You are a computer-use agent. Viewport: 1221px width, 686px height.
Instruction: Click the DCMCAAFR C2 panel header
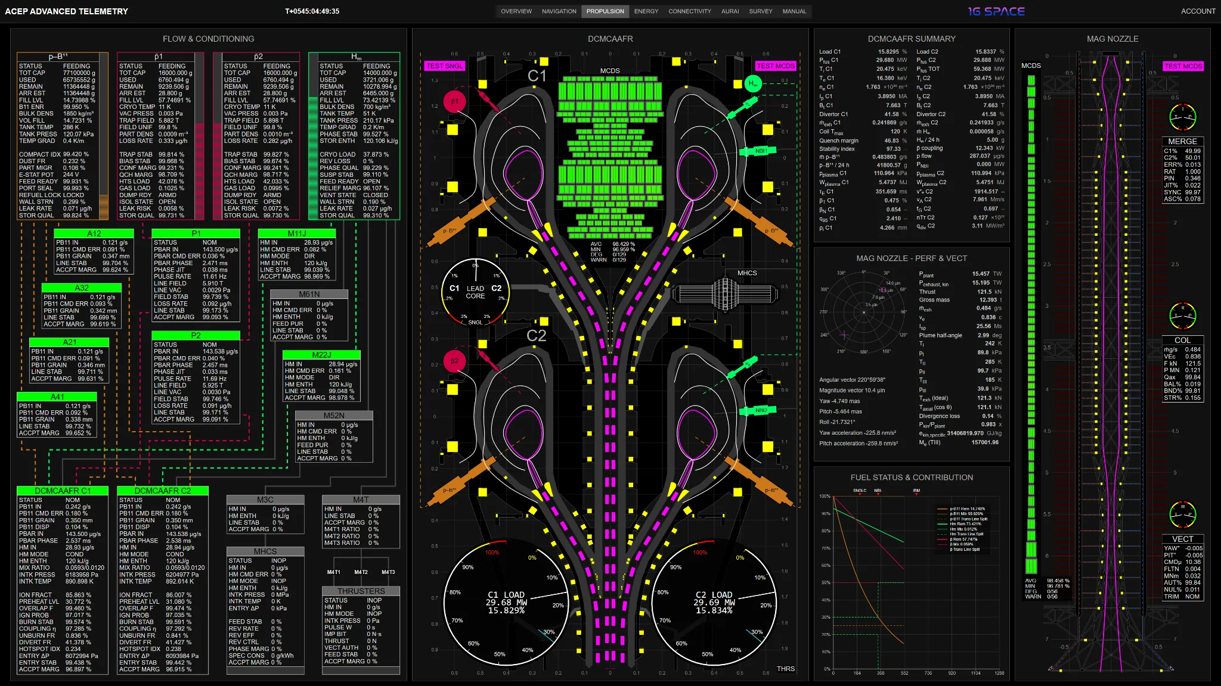[163, 491]
